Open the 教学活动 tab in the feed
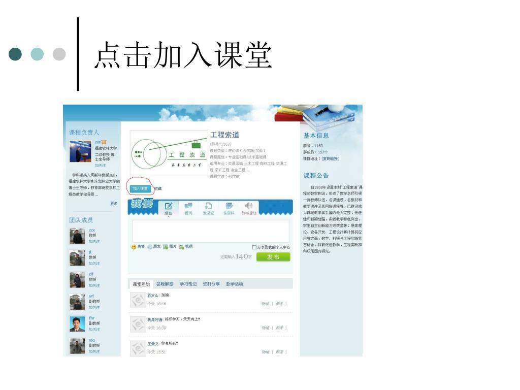 (235, 284)
